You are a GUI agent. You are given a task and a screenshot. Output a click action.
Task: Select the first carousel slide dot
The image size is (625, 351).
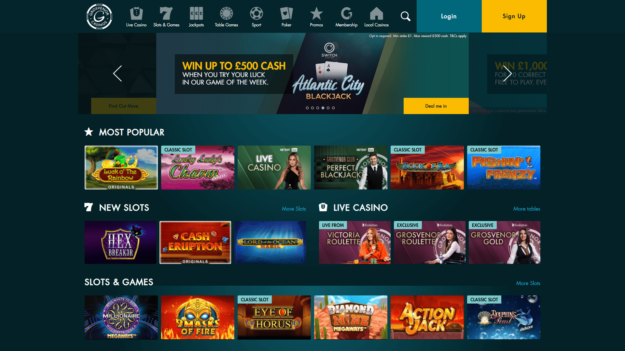[307, 108]
